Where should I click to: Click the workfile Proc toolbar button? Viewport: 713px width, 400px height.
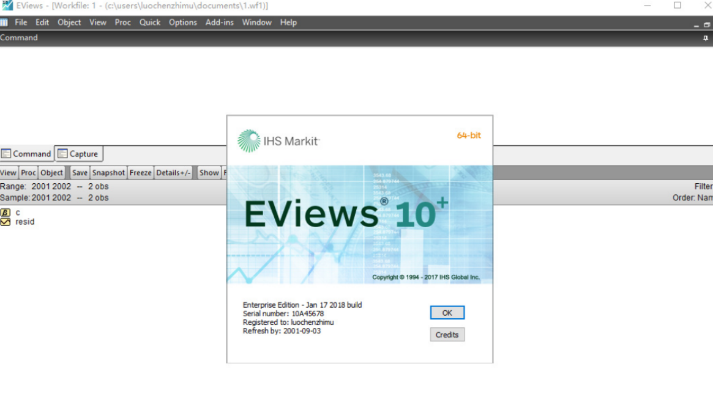[28, 173]
